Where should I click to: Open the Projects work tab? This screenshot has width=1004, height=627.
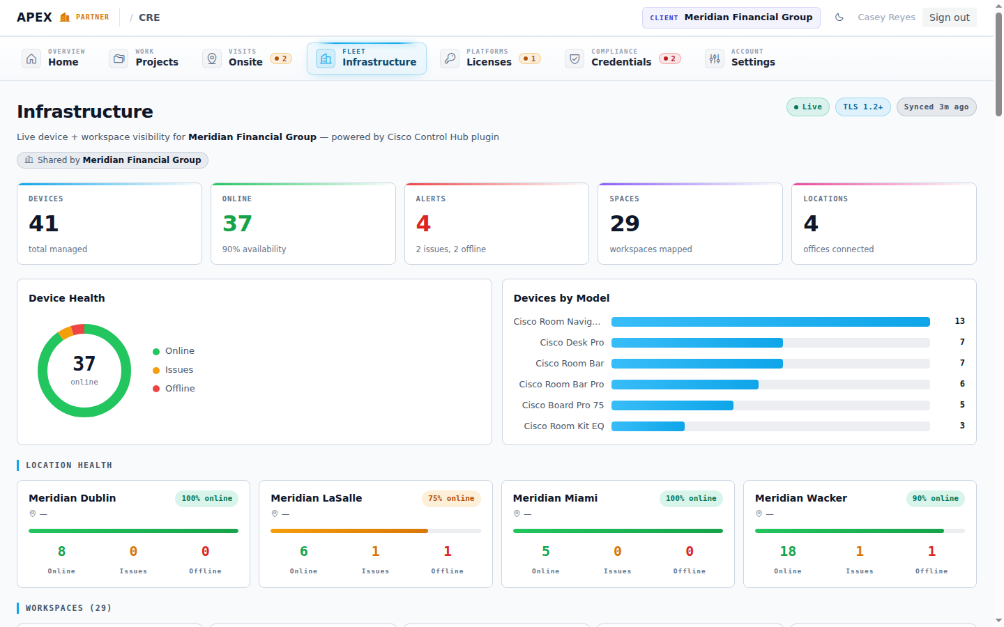(x=144, y=59)
